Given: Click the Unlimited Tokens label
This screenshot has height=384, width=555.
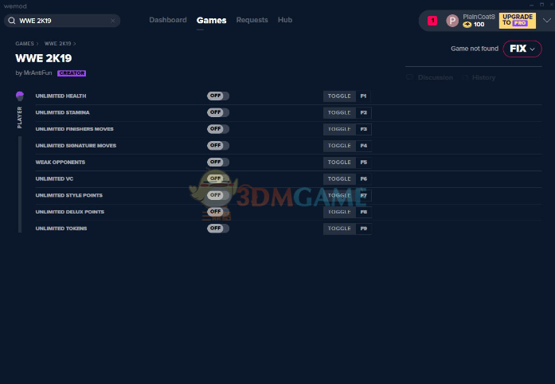Looking at the screenshot, I should tap(61, 229).
